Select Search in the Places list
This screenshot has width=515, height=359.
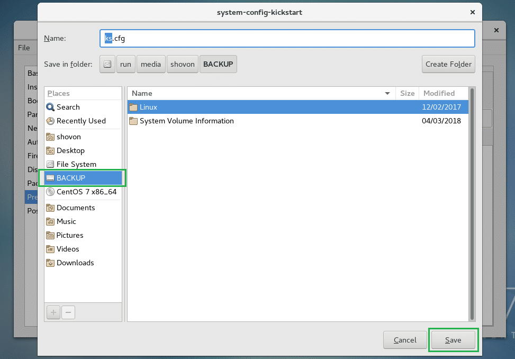pos(83,107)
